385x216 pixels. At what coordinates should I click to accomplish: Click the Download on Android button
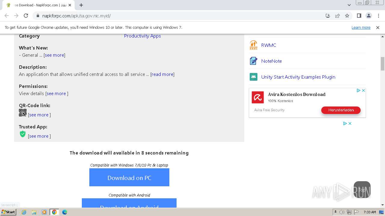[129, 203]
